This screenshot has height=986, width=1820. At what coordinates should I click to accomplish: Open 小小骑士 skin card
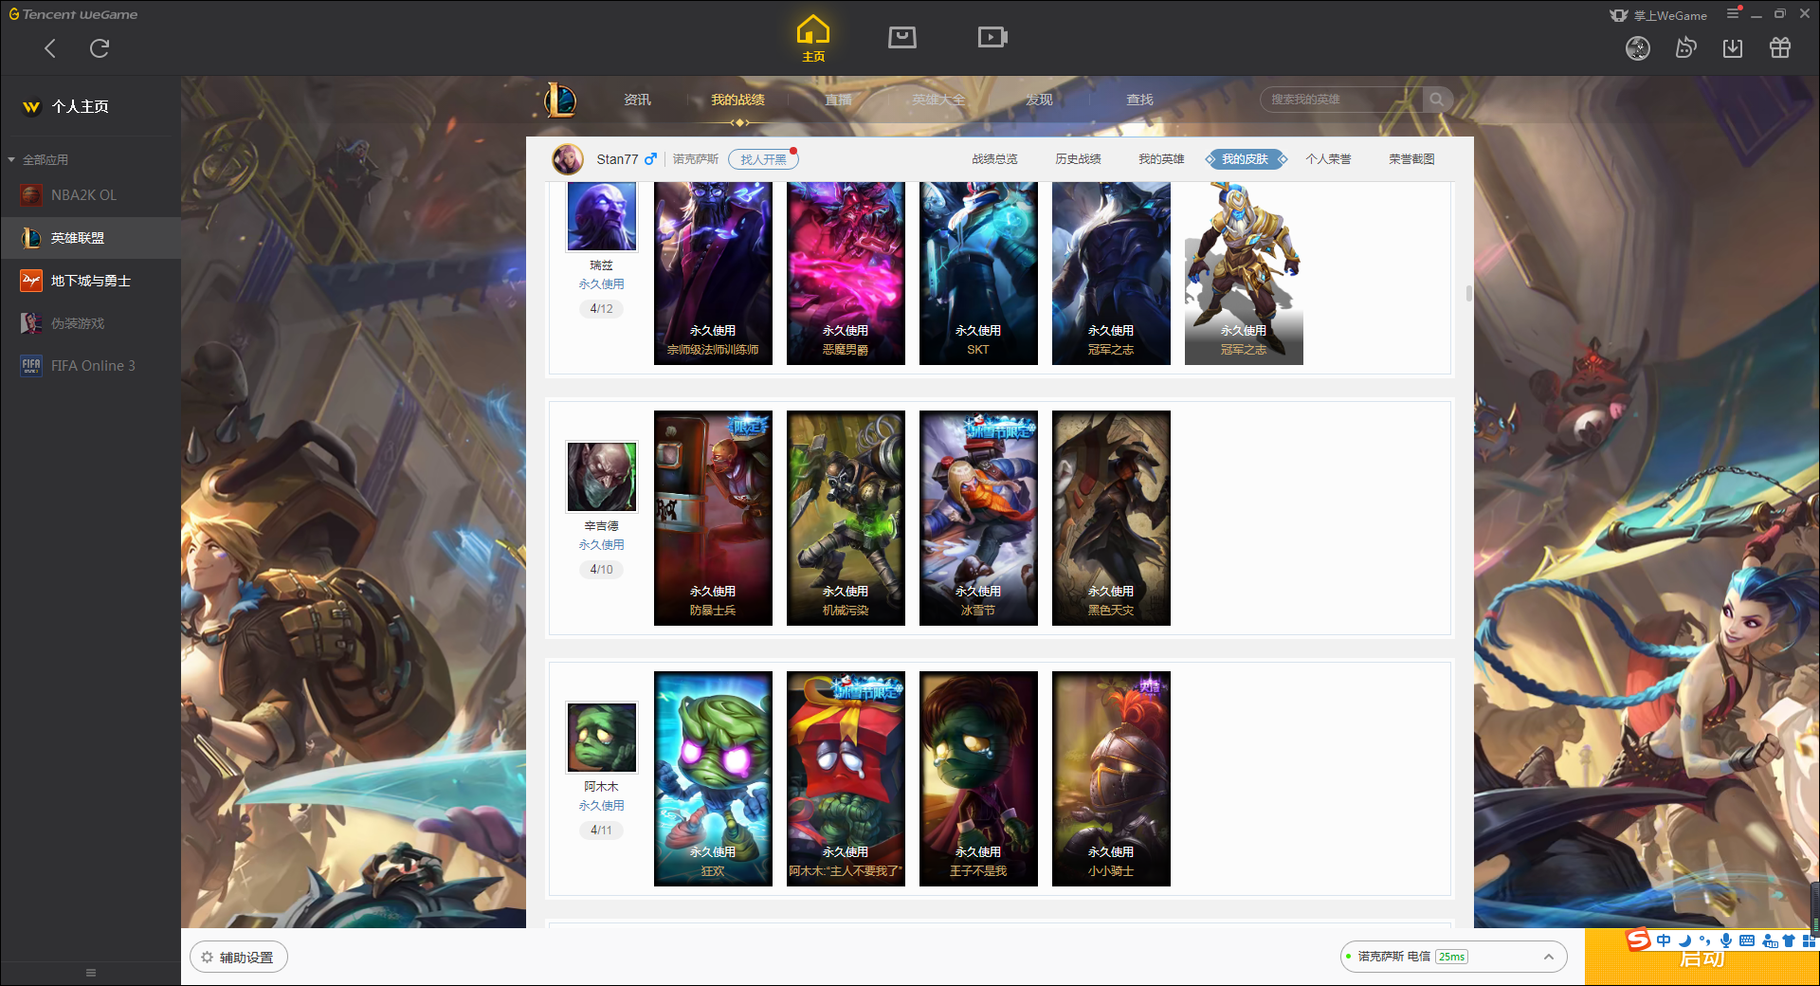pos(1111,778)
